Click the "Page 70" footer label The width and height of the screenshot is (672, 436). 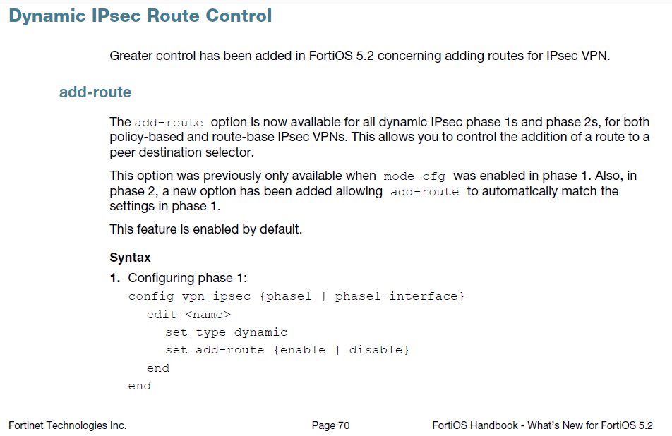pos(330,425)
